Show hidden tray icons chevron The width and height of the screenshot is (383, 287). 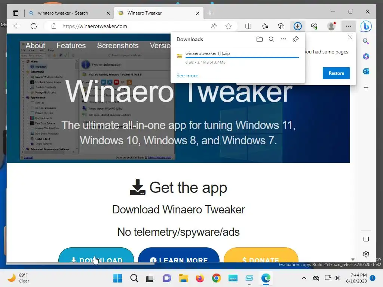pyautogui.click(x=304, y=278)
